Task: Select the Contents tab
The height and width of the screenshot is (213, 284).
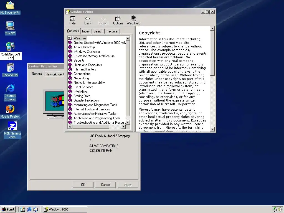Action: pyautogui.click(x=73, y=31)
